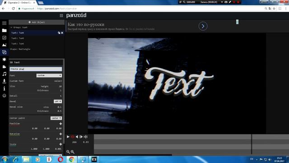Collapse the Group: Text tree
The image size is (289, 163).
11,27
